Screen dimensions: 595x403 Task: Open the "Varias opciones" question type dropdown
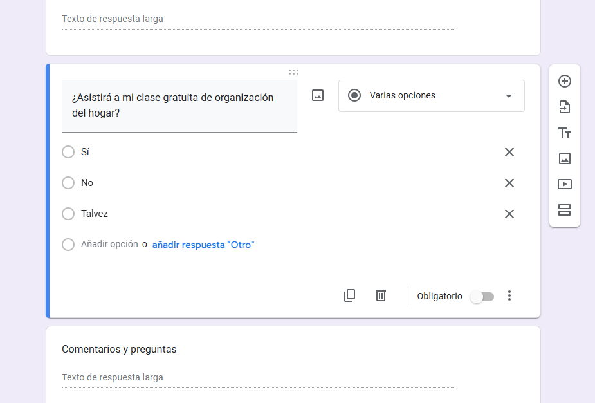[431, 96]
